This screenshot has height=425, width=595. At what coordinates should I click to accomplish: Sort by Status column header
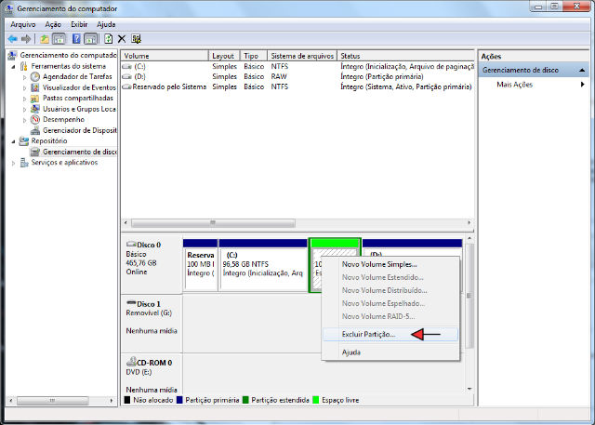[405, 56]
